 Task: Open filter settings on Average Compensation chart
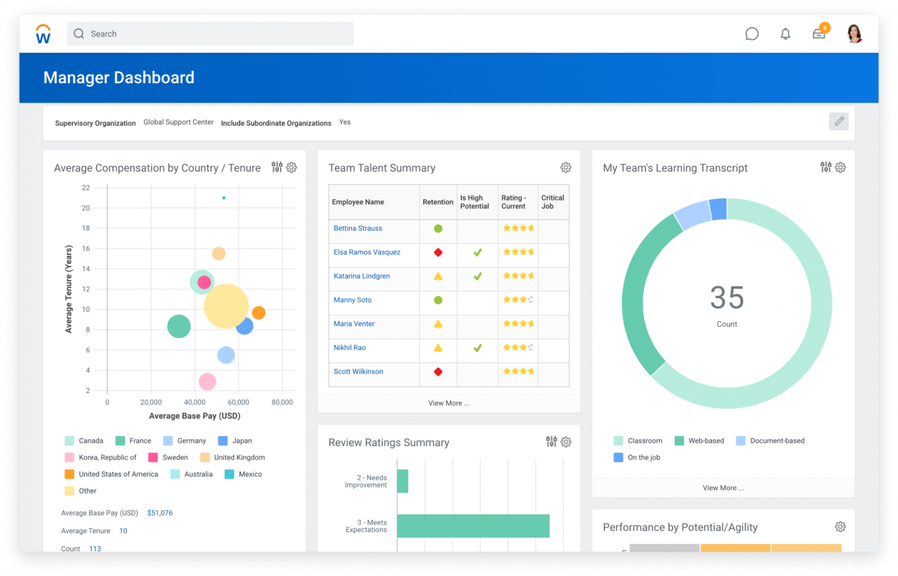click(x=277, y=167)
